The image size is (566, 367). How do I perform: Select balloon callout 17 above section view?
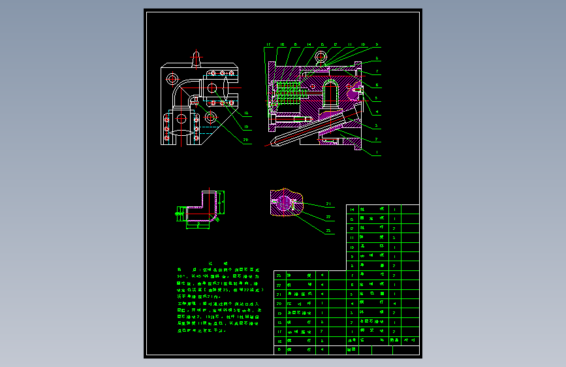click(x=268, y=45)
